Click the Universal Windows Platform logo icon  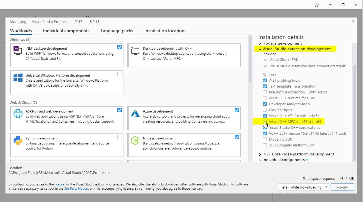(18, 78)
